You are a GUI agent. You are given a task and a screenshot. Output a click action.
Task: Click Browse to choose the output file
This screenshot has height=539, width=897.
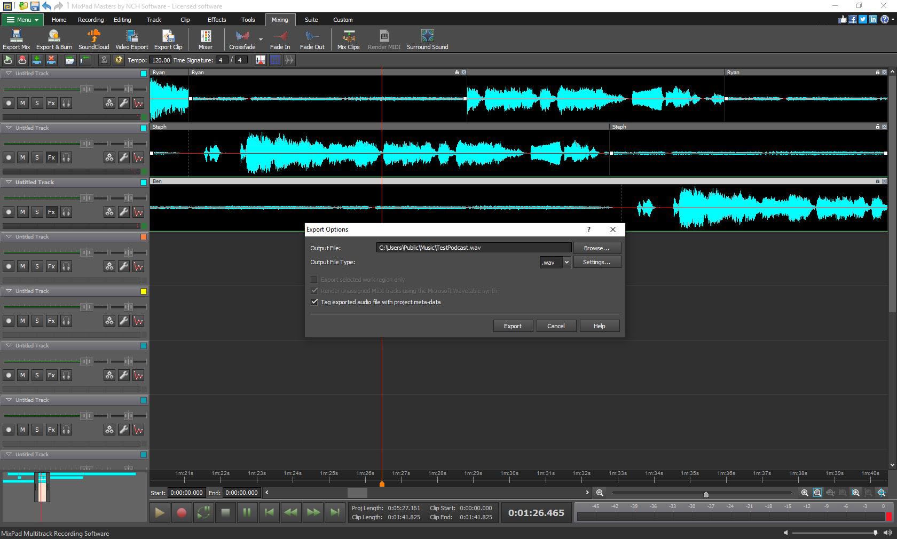596,248
